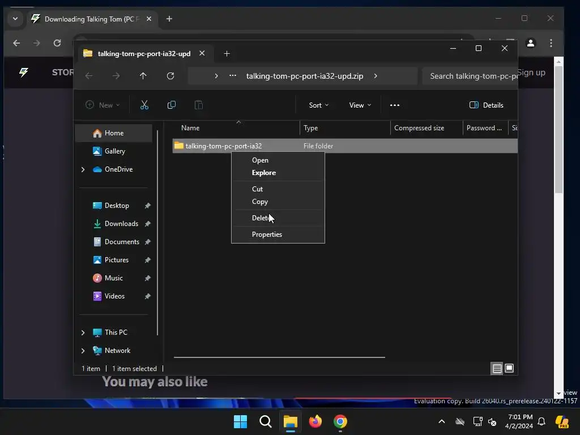Expand the This PC tree node
Screen dimensions: 580x435
point(83,332)
